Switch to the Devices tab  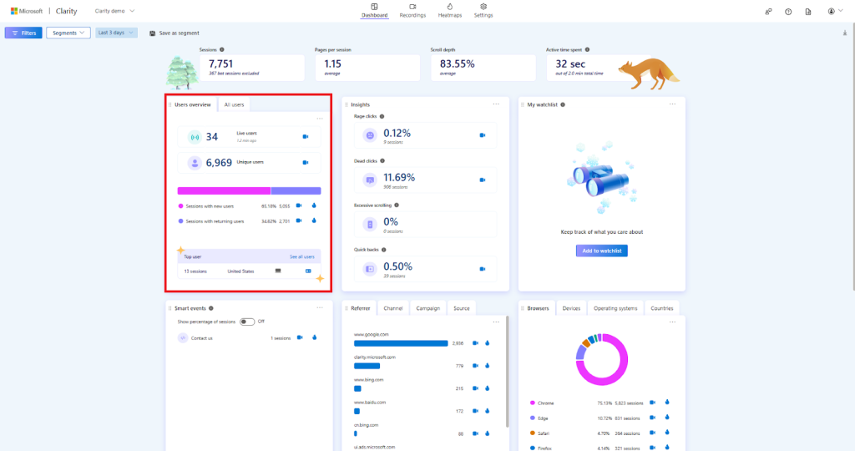(x=571, y=309)
